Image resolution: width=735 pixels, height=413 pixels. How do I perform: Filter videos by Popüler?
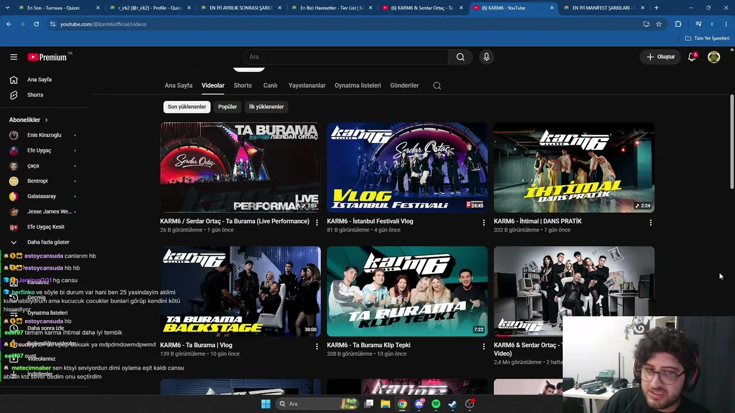[227, 107]
